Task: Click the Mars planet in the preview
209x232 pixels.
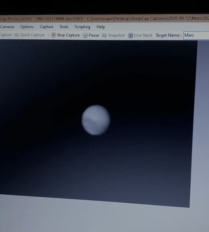Action: [x=96, y=120]
